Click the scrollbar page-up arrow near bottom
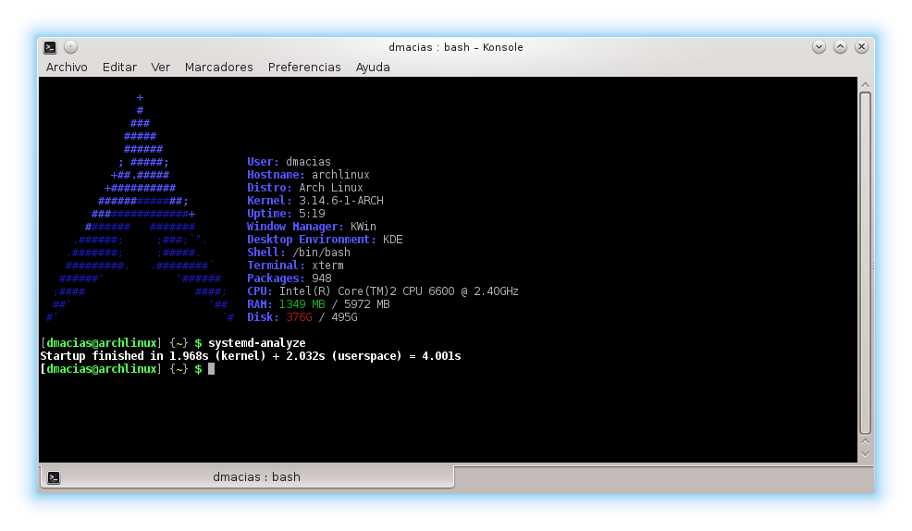This screenshot has height=531, width=912. point(866,442)
